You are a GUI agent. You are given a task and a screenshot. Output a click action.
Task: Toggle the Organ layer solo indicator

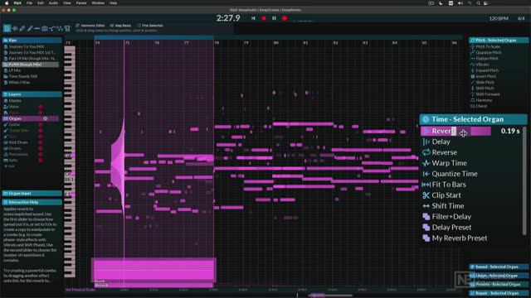[x=45, y=118]
